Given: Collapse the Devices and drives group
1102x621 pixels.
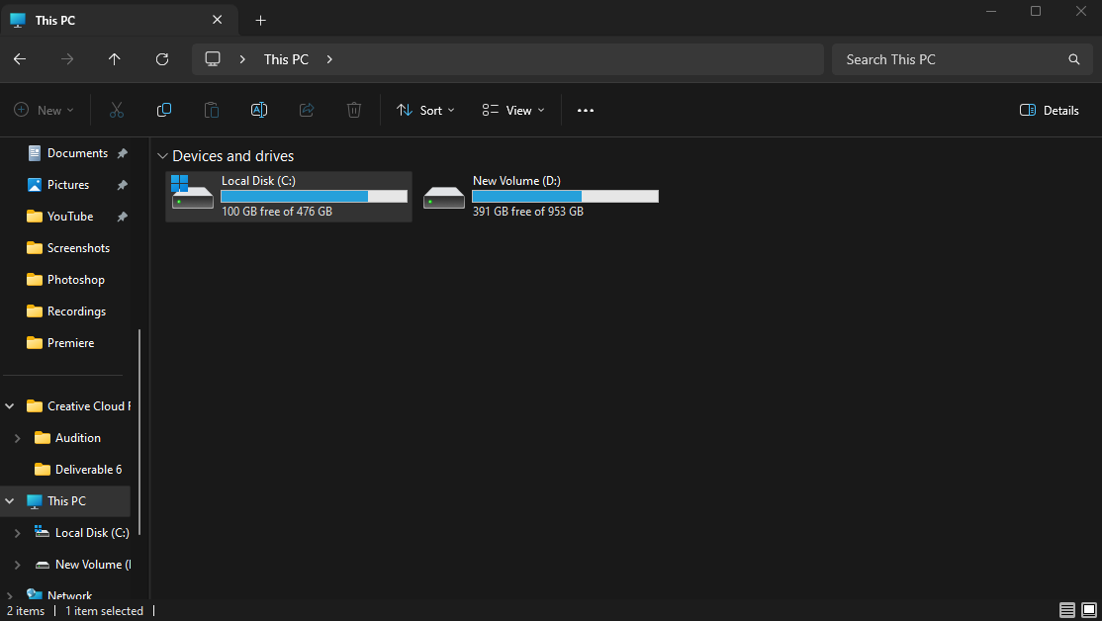Looking at the screenshot, I should [162, 156].
